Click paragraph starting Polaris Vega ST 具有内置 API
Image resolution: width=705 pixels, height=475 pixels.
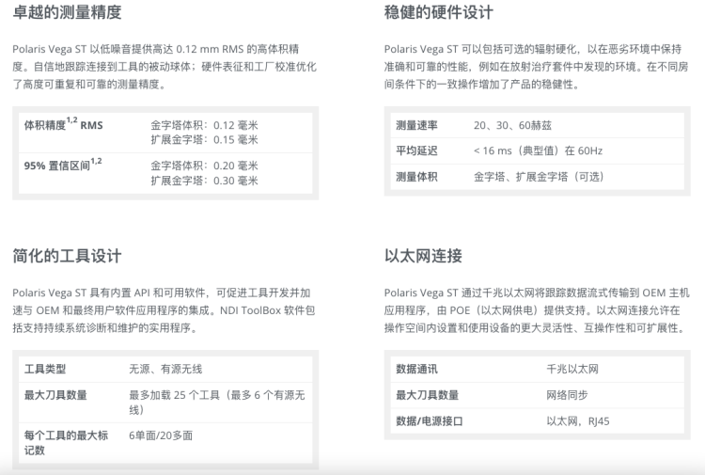pyautogui.click(x=164, y=310)
